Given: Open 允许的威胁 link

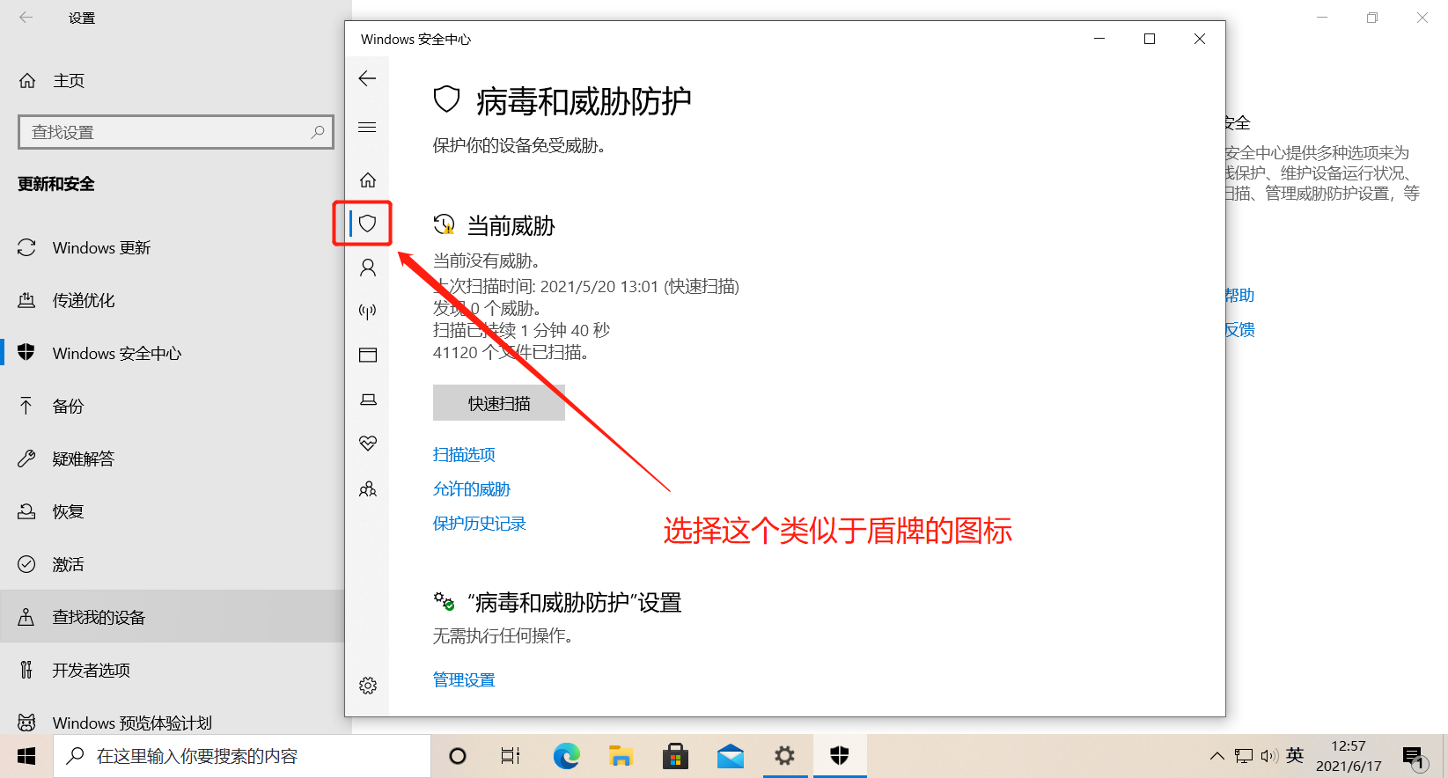Looking at the screenshot, I should (x=472, y=489).
